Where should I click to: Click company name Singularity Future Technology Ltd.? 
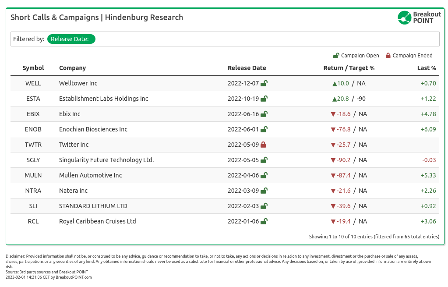coord(106,160)
